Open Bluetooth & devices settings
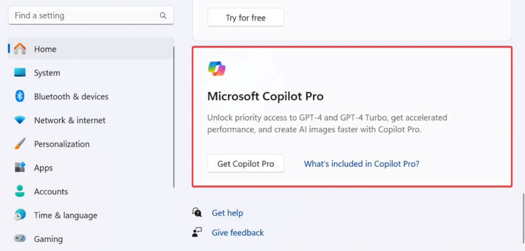The image size is (525, 251). pos(71,97)
